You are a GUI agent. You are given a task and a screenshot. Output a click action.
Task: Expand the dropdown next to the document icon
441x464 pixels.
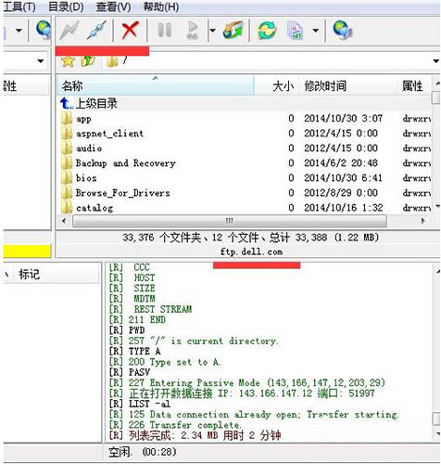(315, 31)
